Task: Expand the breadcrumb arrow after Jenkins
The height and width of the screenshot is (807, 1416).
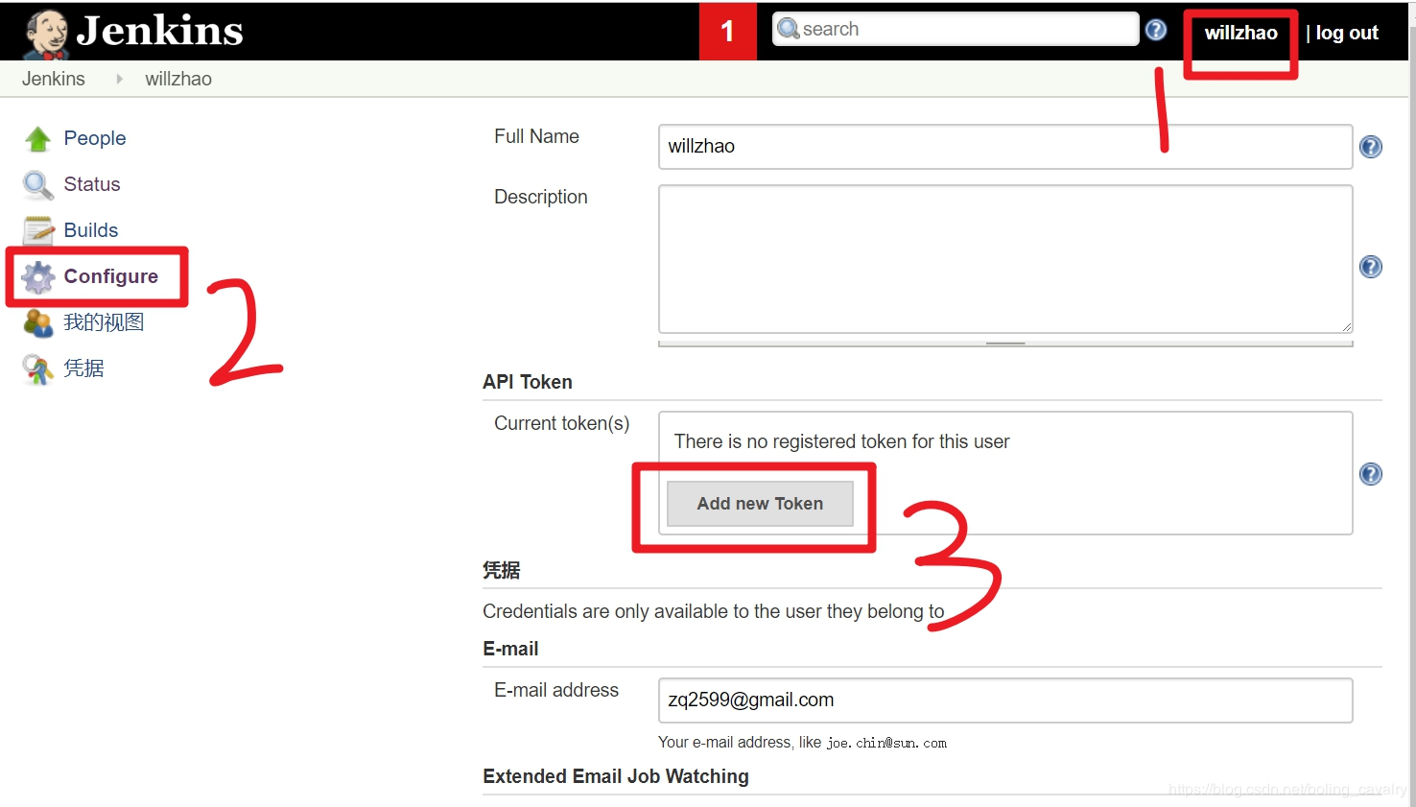Action: click(x=119, y=79)
